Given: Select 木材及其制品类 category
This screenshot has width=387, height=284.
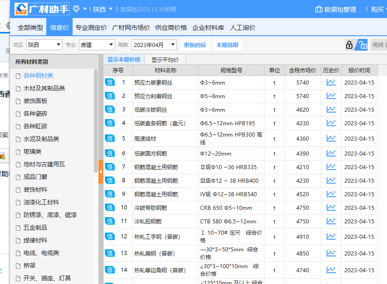Looking at the screenshot, I should 44,88.
